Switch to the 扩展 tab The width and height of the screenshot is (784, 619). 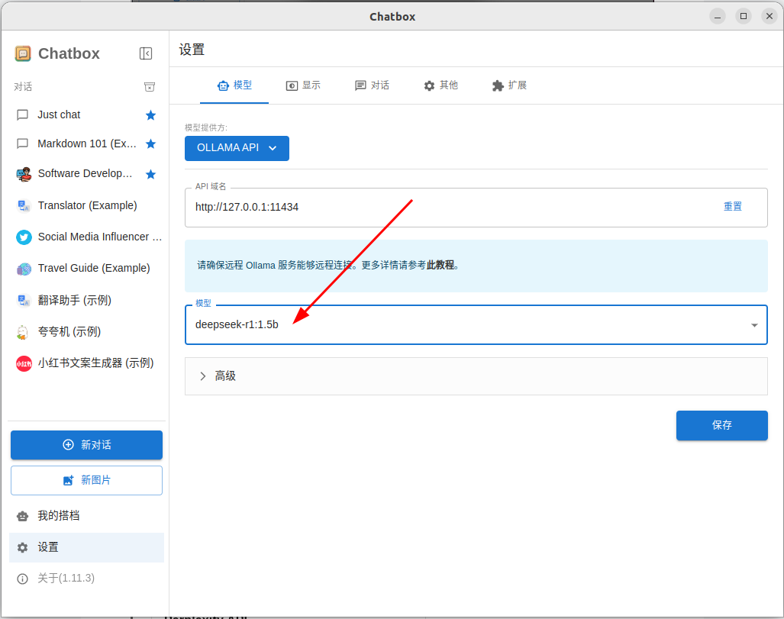click(509, 85)
